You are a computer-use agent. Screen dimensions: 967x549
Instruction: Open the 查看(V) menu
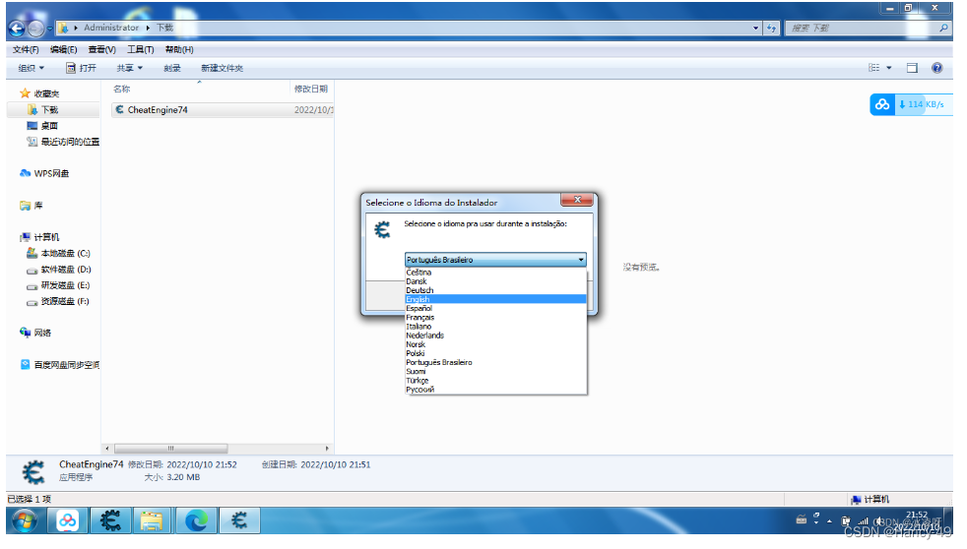[101, 49]
